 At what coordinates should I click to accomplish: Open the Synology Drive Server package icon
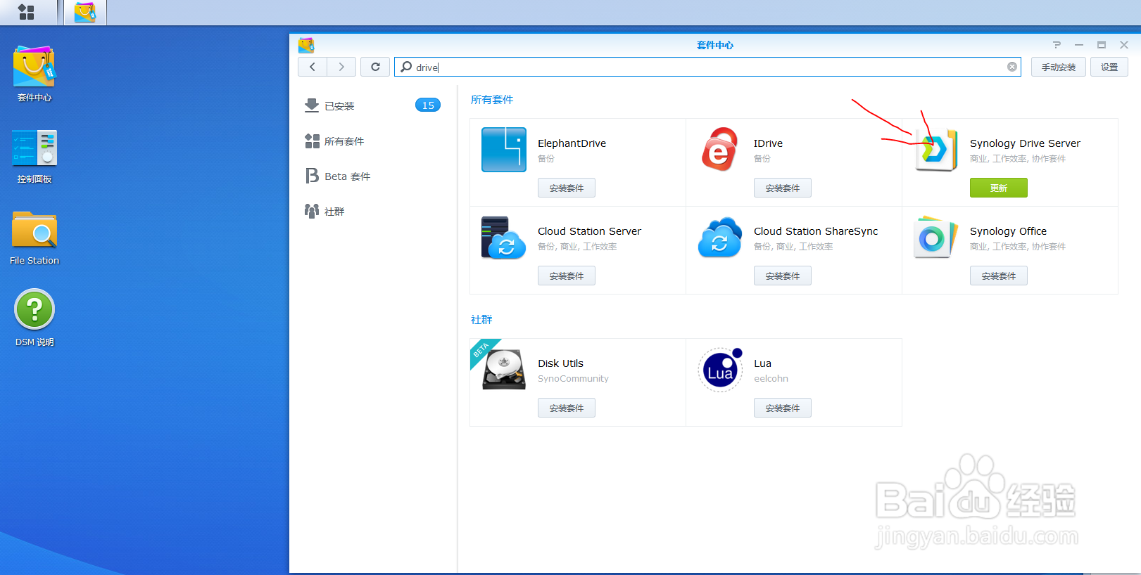[x=936, y=150]
